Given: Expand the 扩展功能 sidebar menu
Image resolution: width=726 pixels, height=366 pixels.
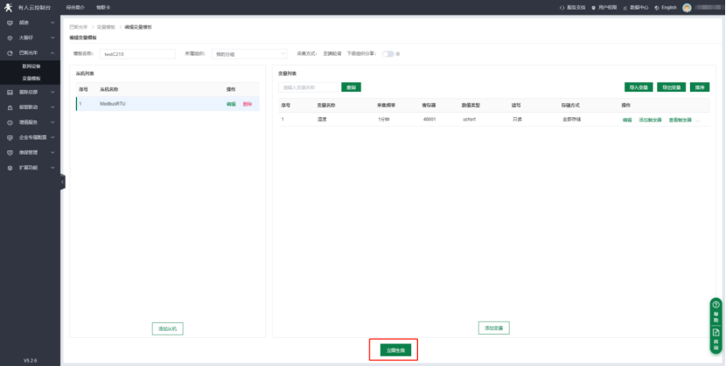Looking at the screenshot, I should pos(30,167).
